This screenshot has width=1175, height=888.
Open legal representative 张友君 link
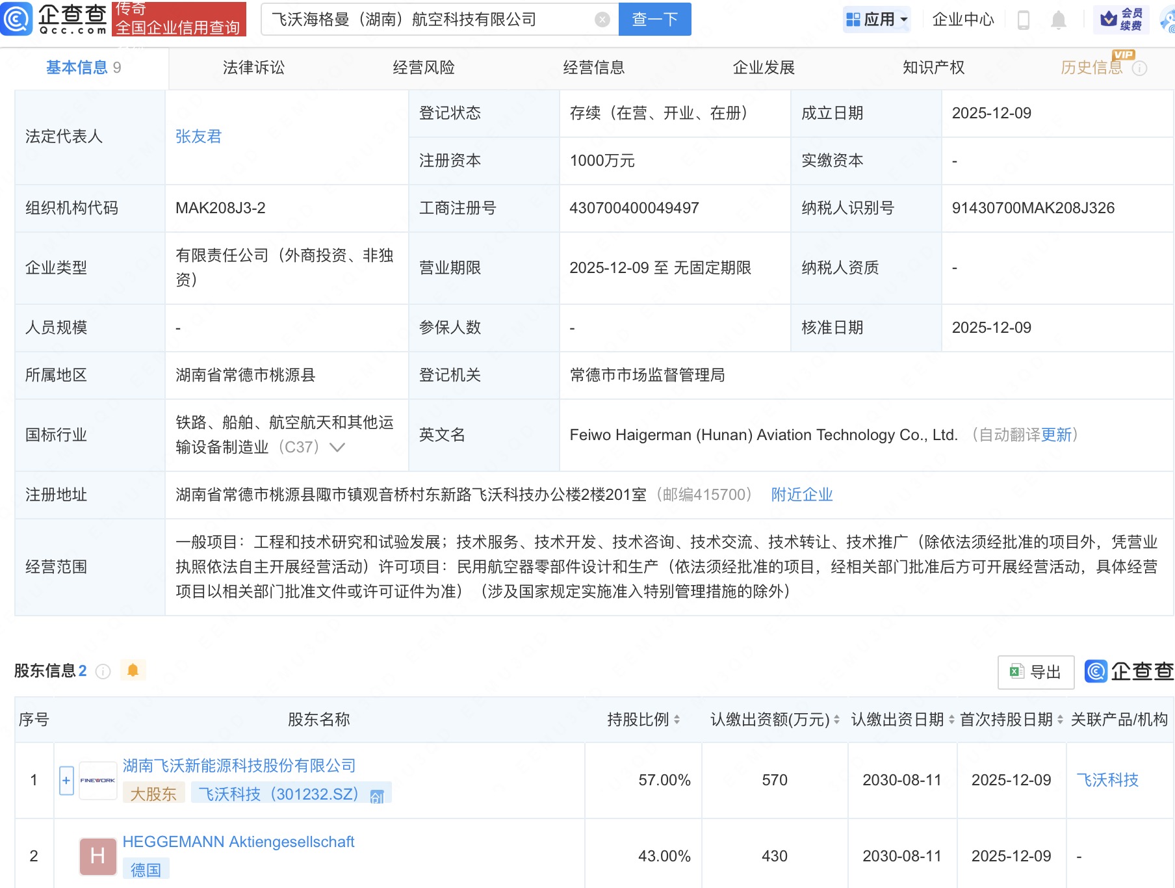coord(198,137)
